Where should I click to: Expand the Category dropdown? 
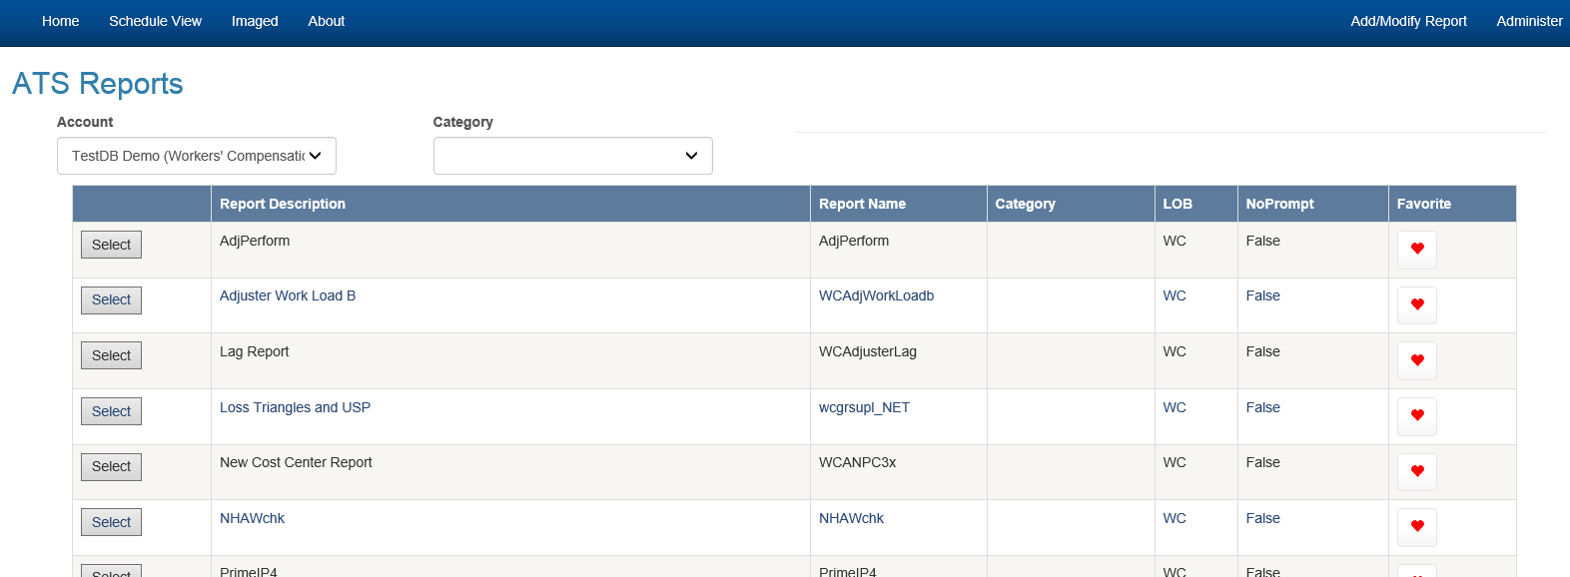[x=572, y=156]
